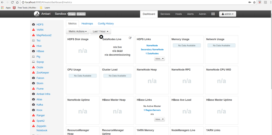
Task: Go to Services in top navigation
Action: [x=165, y=14]
